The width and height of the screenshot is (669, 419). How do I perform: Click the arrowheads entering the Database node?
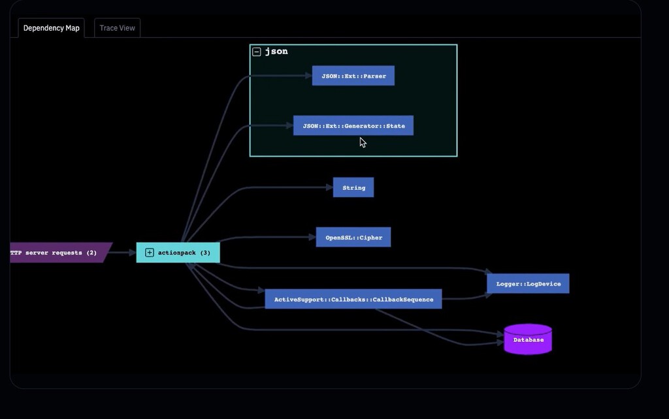coord(500,339)
